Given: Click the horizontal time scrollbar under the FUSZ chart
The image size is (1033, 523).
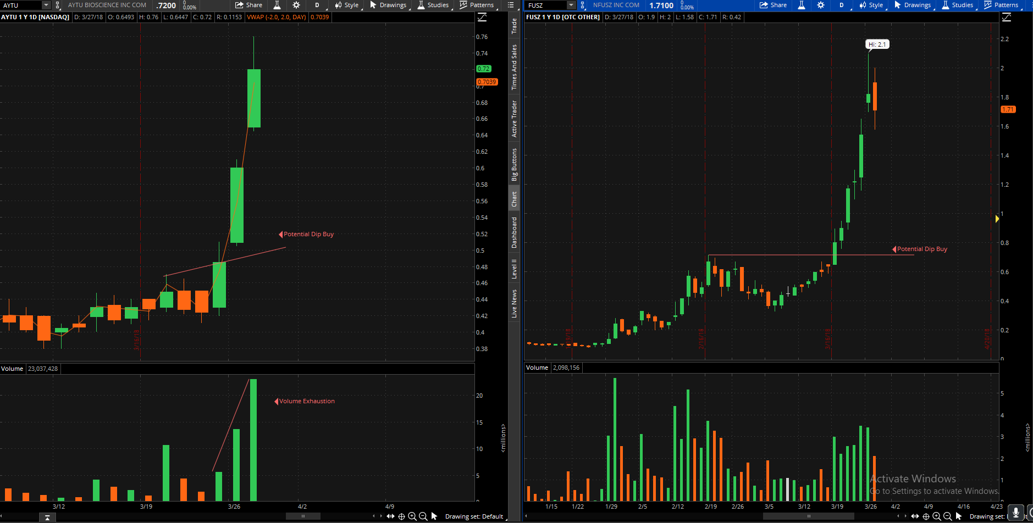Looking at the screenshot, I should point(809,516).
